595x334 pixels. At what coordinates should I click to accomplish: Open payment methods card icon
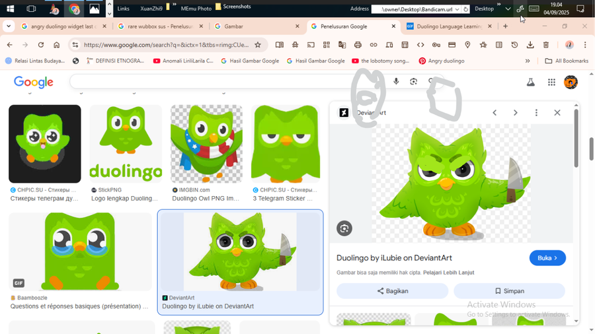pos(452,45)
